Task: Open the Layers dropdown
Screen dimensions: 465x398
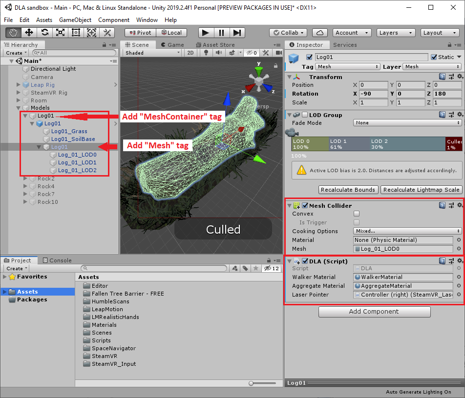Action: 396,33
